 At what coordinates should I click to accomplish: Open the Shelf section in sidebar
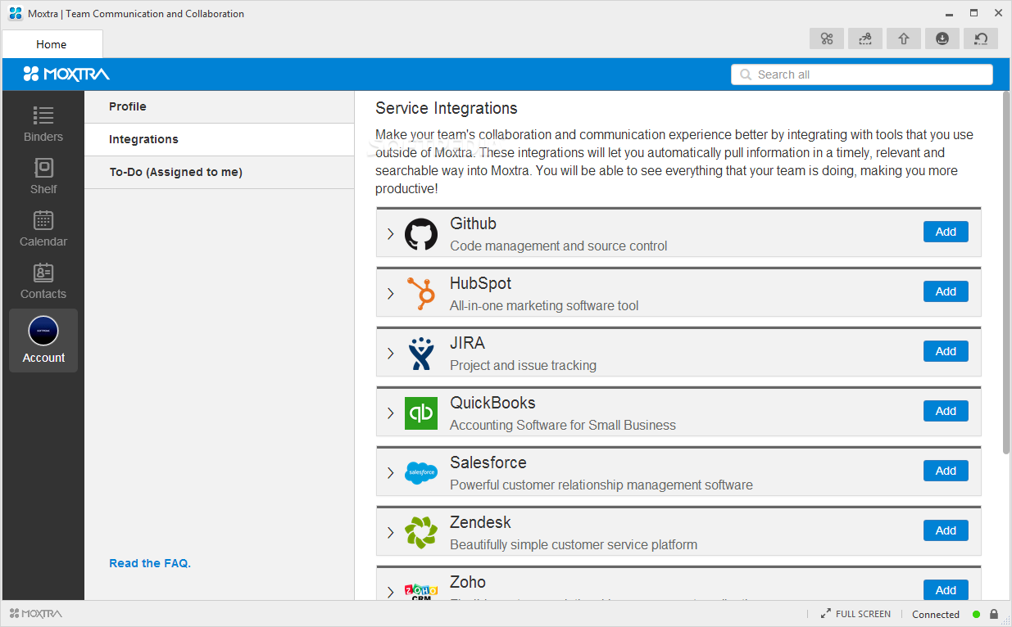coord(43,176)
